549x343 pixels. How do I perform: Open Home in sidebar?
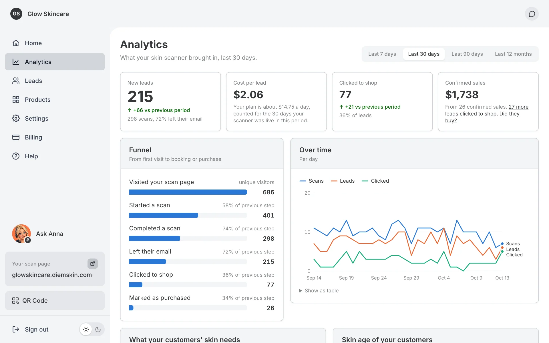(x=55, y=43)
